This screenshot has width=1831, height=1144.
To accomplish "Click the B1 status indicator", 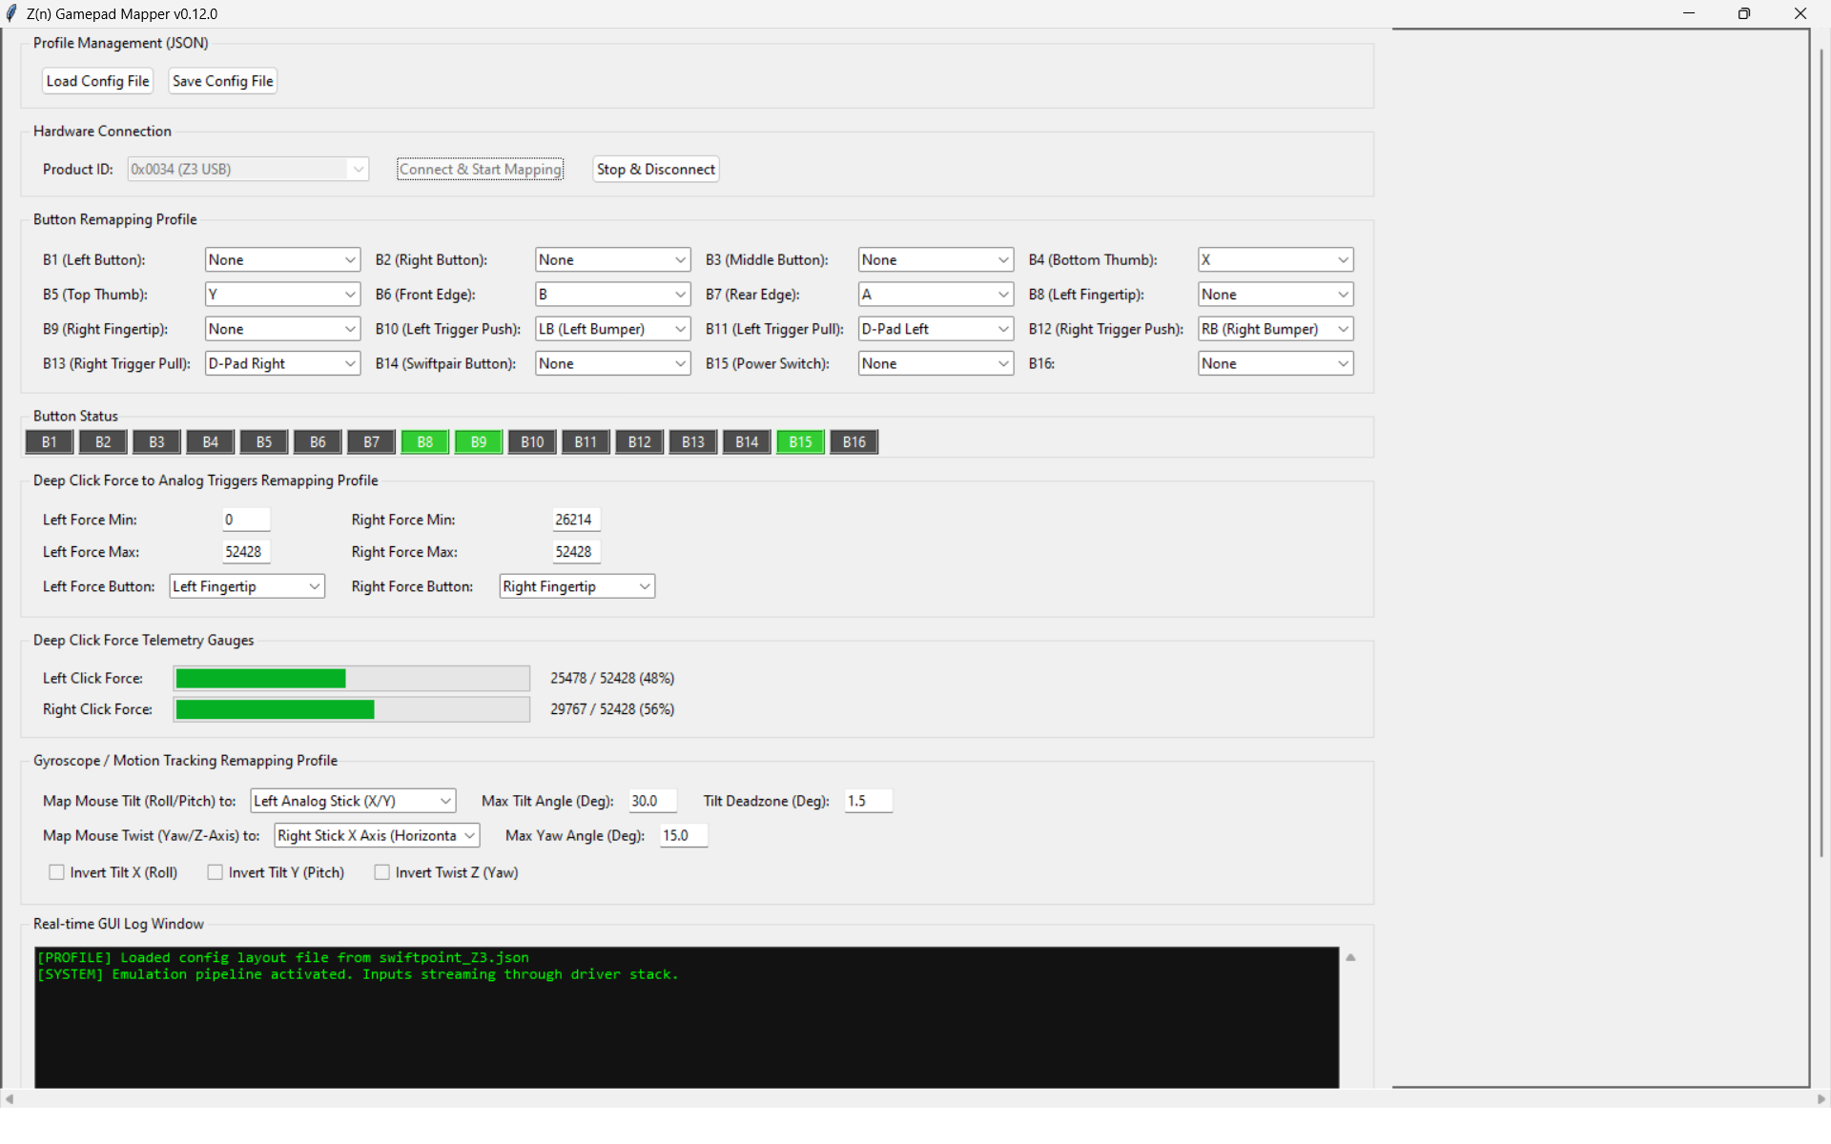I will (50, 442).
